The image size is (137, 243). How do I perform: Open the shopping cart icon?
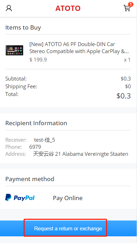click(127, 8)
